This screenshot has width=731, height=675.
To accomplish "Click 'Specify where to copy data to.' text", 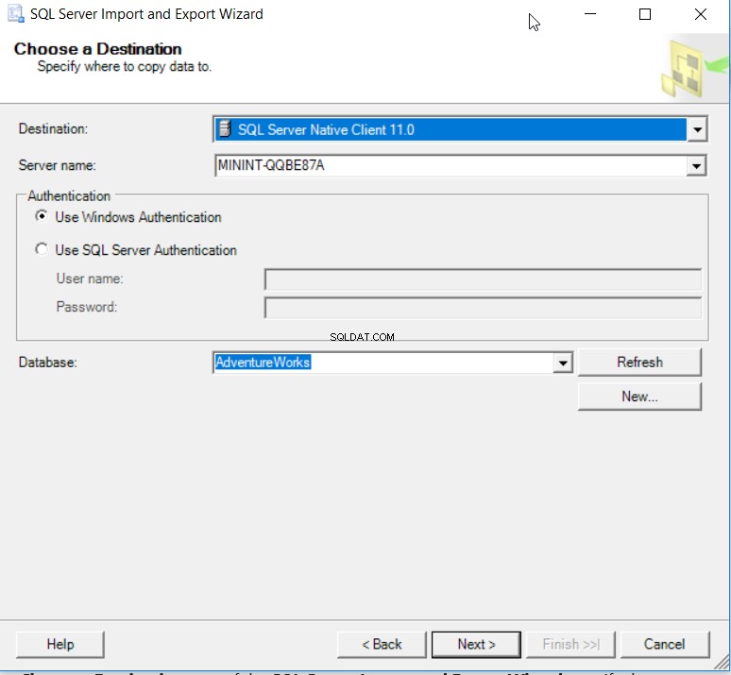I will point(125,67).
